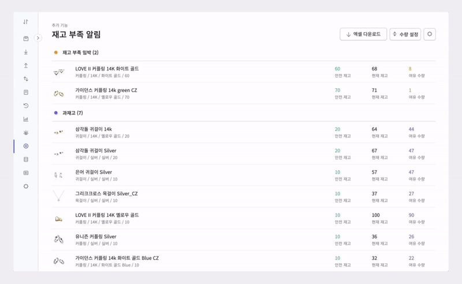Click the eye icon in sidebar
The height and width of the screenshot is (284, 462).
25,133
